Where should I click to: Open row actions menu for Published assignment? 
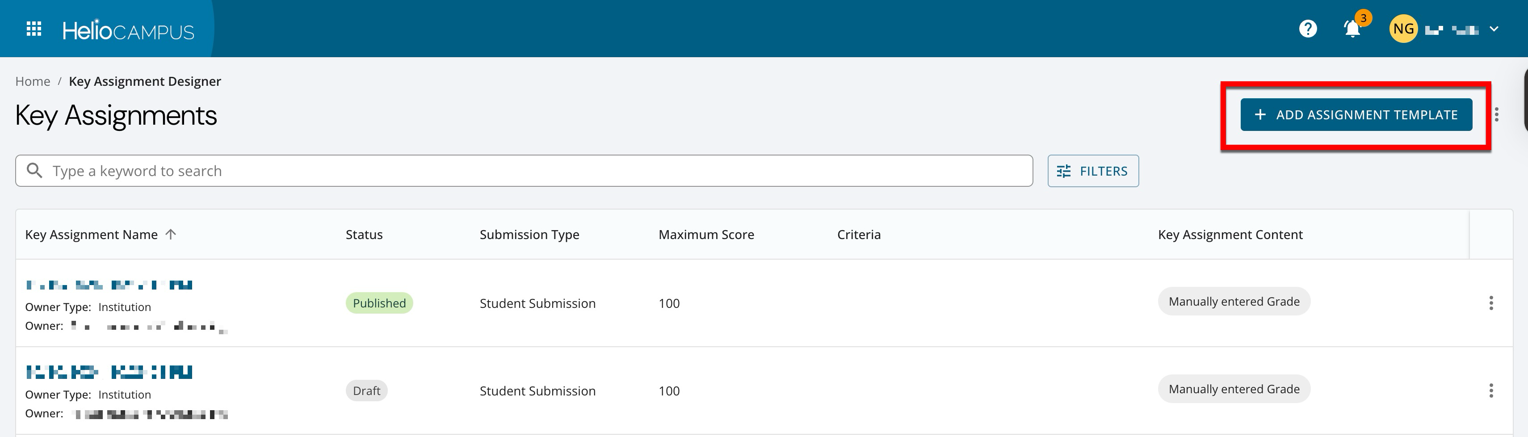point(1490,303)
